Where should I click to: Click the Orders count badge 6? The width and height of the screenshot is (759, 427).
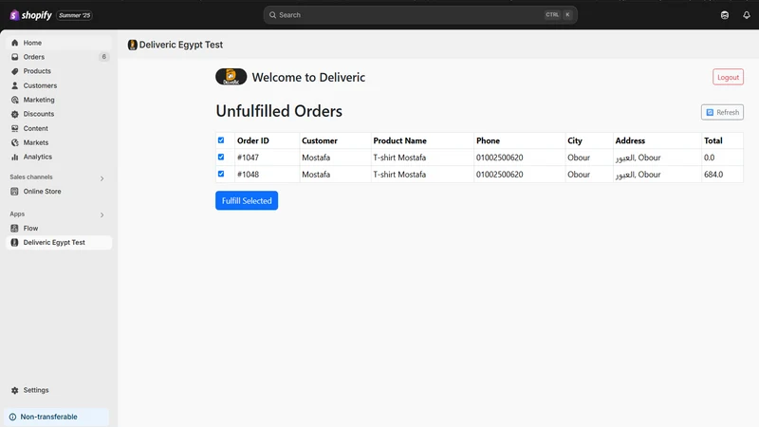[x=103, y=57]
